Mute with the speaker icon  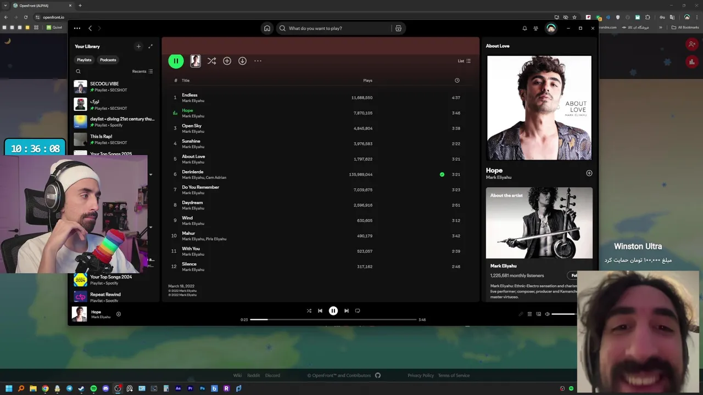coord(547,314)
